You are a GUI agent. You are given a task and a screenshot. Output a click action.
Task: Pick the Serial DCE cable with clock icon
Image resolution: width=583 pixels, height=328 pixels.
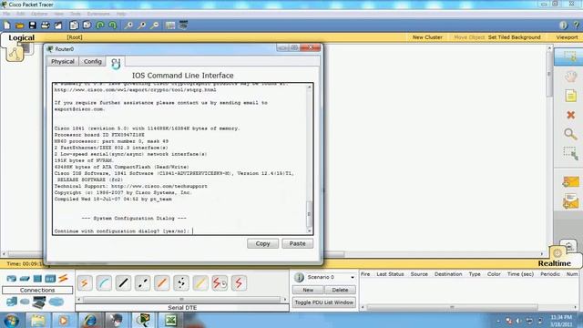click(220, 283)
